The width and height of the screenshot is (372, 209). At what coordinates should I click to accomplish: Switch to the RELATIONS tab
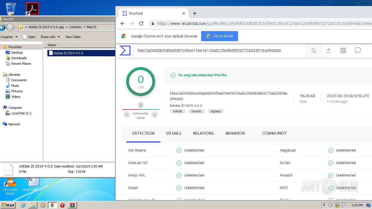click(203, 134)
